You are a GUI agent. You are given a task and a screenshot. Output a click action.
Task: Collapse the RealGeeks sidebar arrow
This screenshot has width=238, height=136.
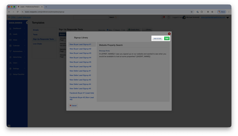click(x=27, y=23)
